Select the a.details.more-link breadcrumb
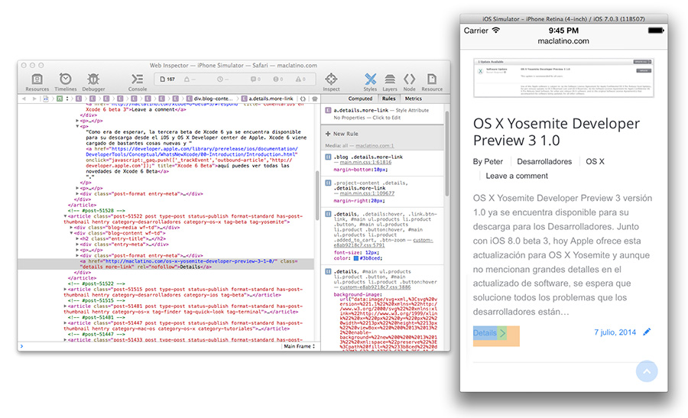The image size is (688, 418). (268, 99)
